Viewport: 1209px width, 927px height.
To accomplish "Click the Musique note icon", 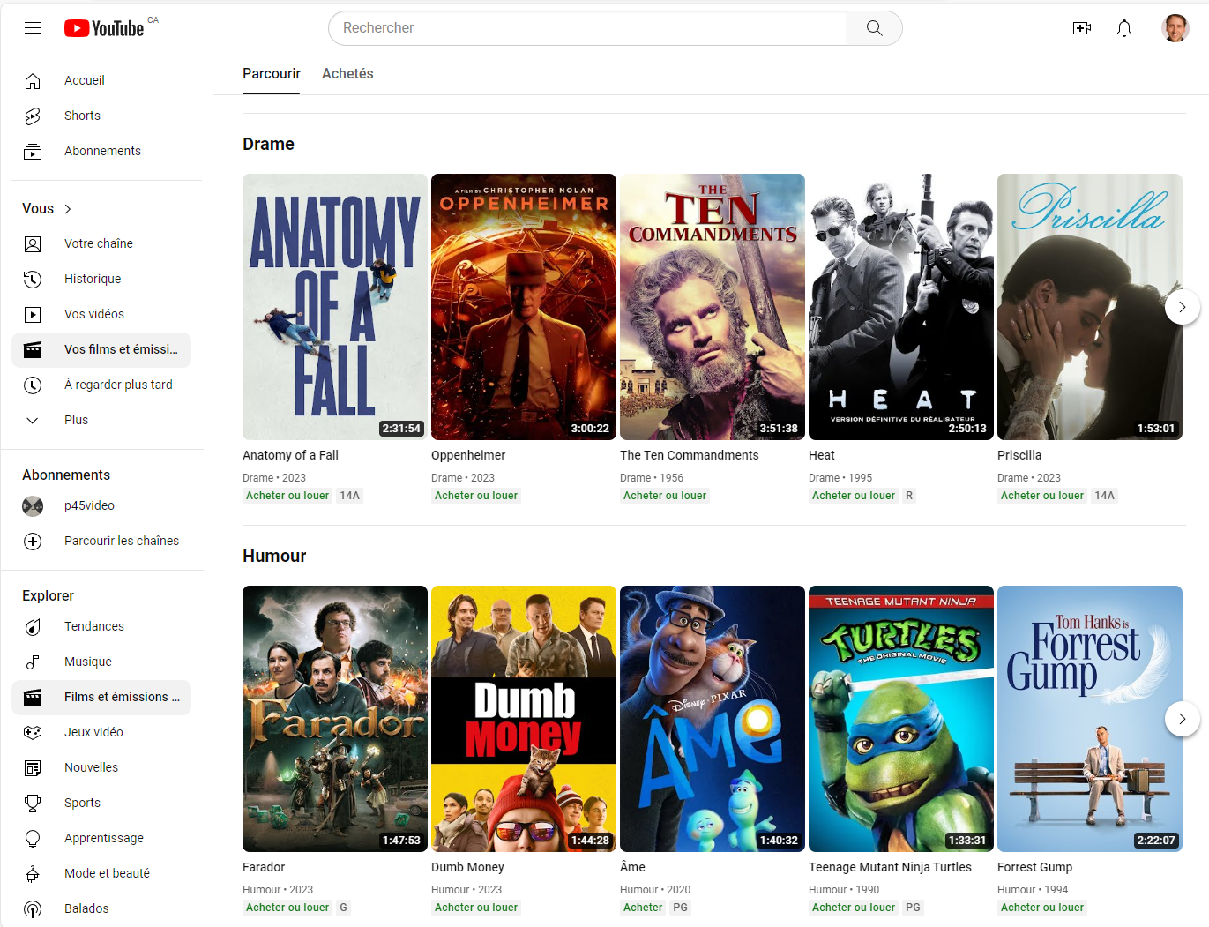I will click(33, 662).
